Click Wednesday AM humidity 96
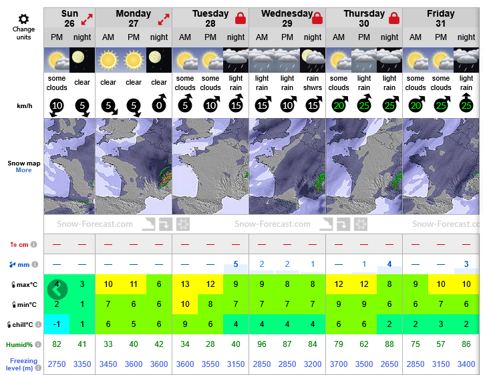 point(261,344)
